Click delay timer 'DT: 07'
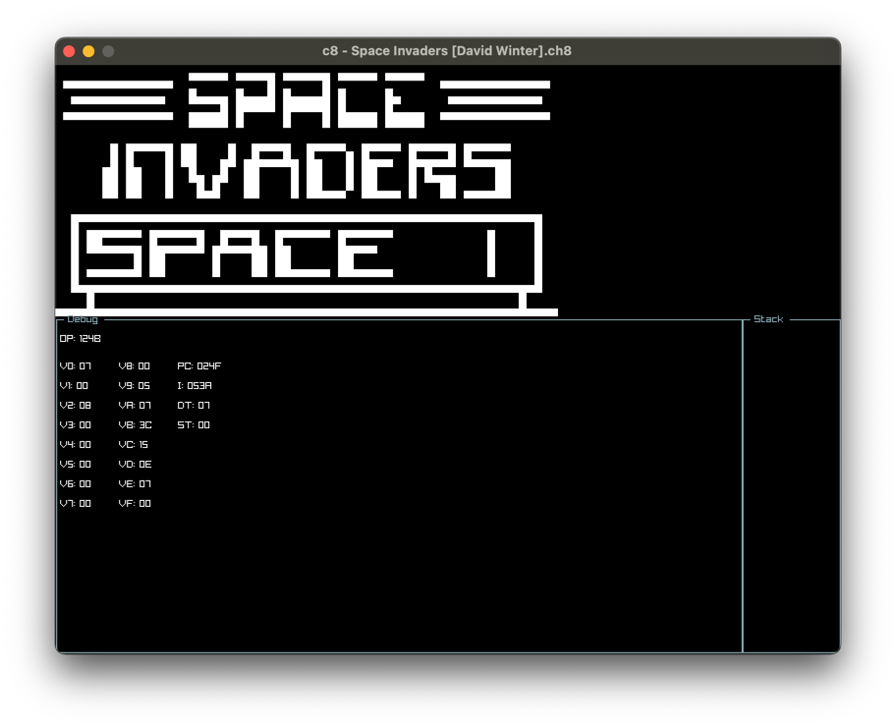896x727 pixels. (194, 405)
